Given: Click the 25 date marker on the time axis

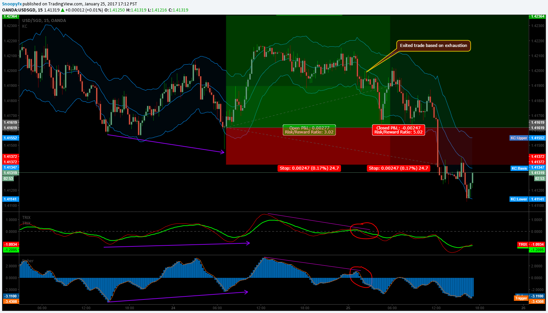Looking at the screenshot, I should coord(348,308).
